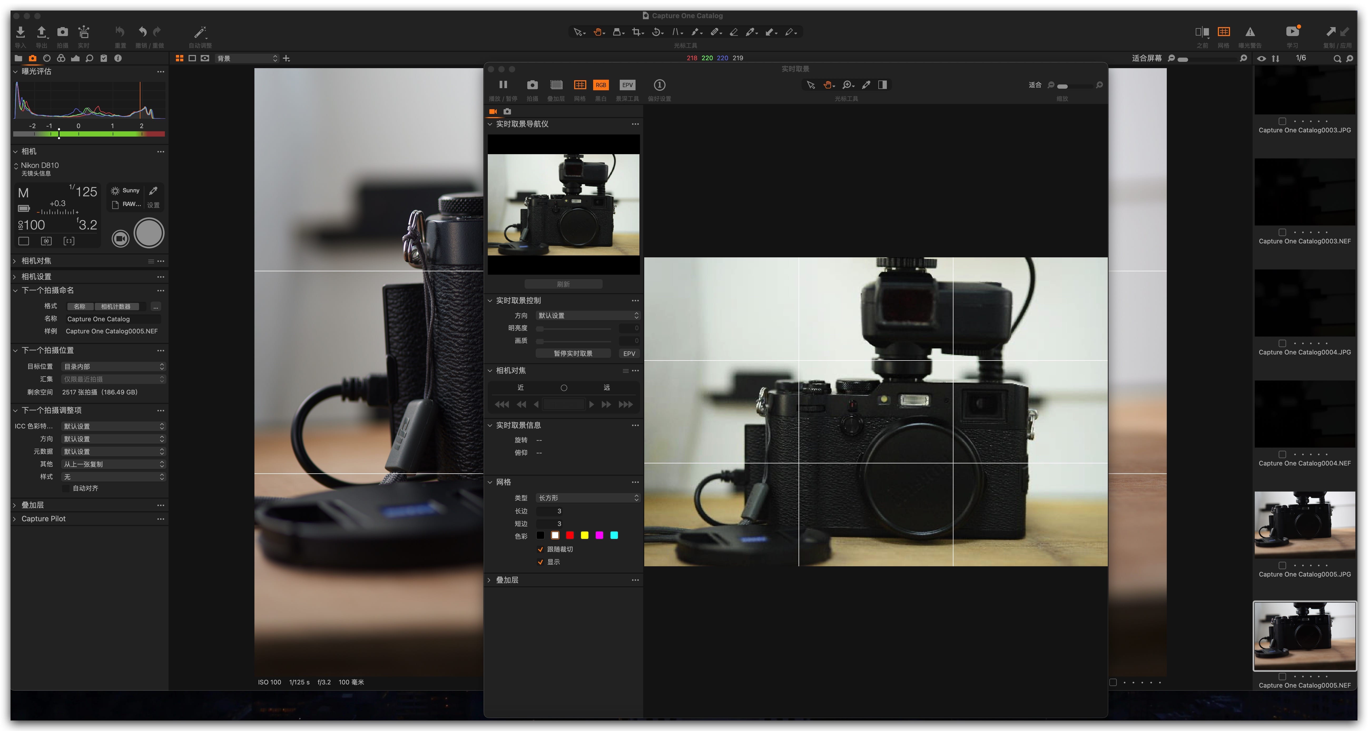
Task: Select the video tab in live view panel
Action: 493,111
